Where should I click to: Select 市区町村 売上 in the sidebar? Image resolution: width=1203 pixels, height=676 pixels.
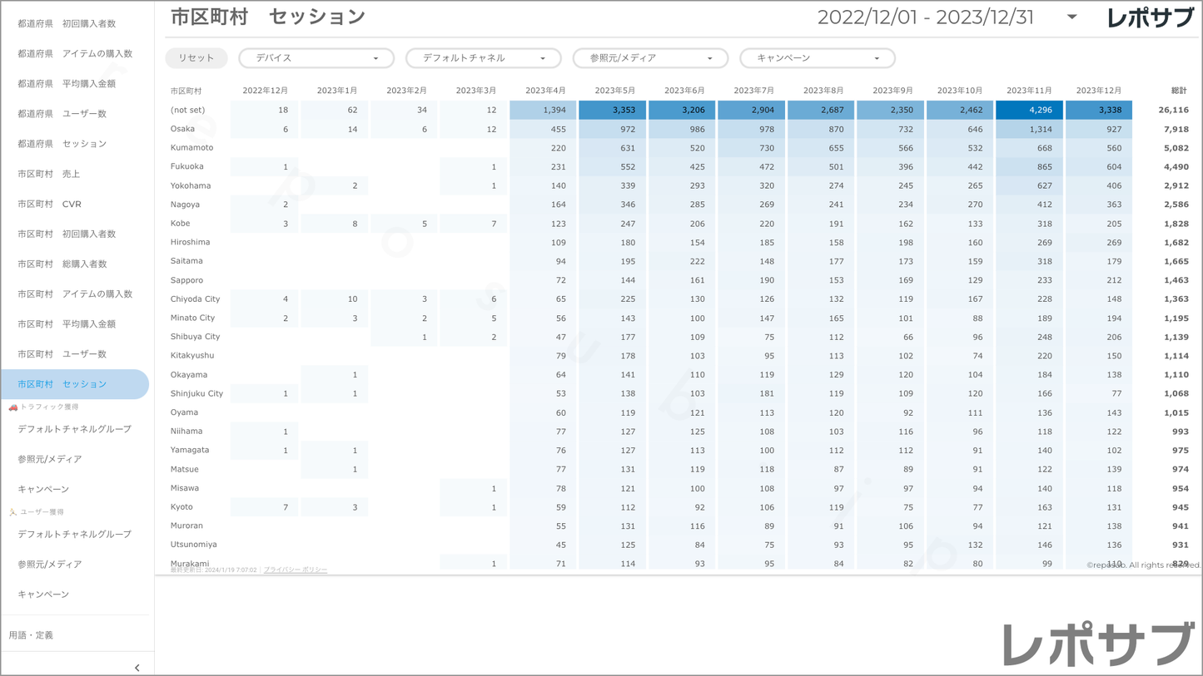click(x=49, y=174)
